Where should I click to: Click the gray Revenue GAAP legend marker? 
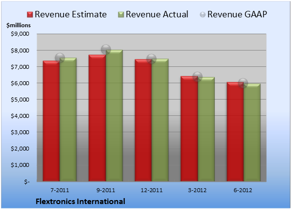203,15
